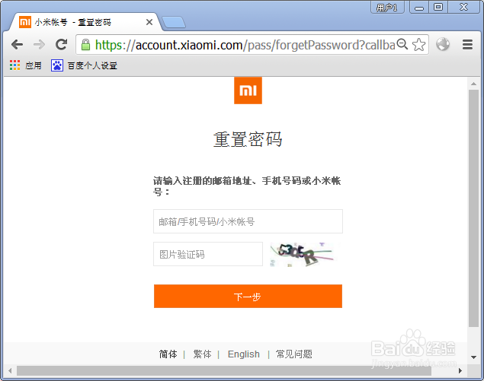This screenshot has height=381, width=484.
Task: Bookmark this page with the star icon
Action: click(x=418, y=45)
